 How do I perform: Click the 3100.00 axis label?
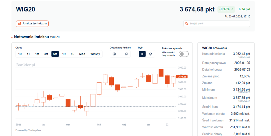tap(182, 118)
